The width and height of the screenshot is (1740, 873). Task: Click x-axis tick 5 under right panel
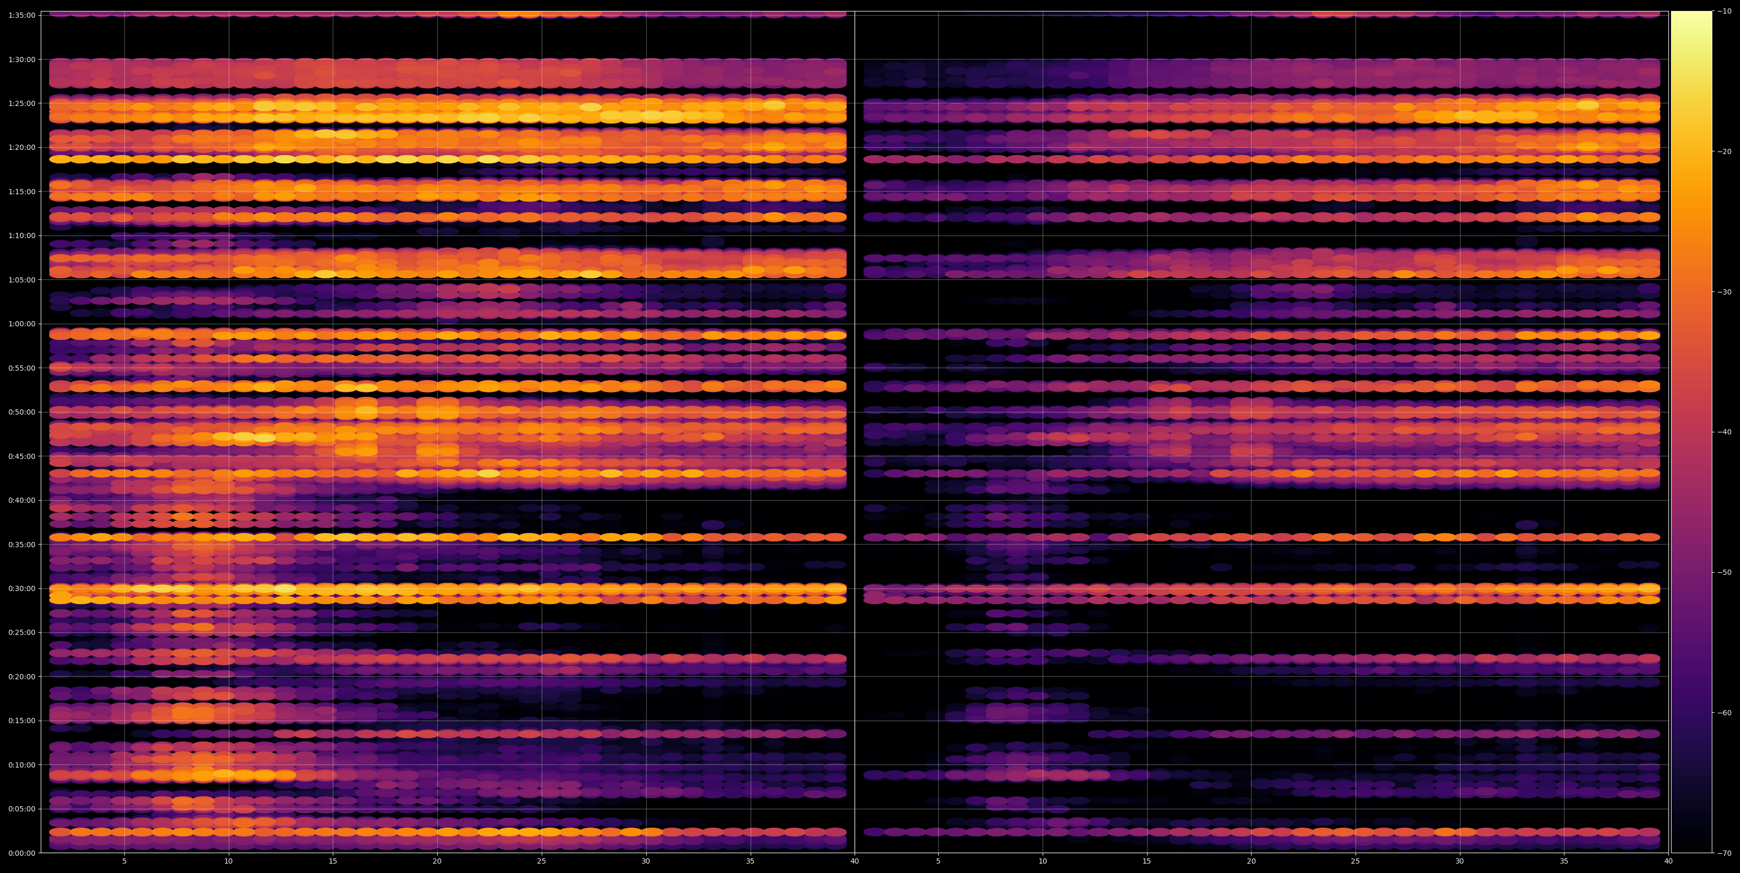(938, 862)
